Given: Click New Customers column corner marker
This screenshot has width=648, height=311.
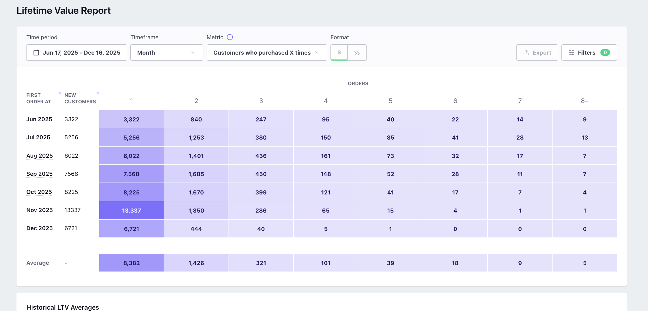Looking at the screenshot, I should (x=98, y=93).
